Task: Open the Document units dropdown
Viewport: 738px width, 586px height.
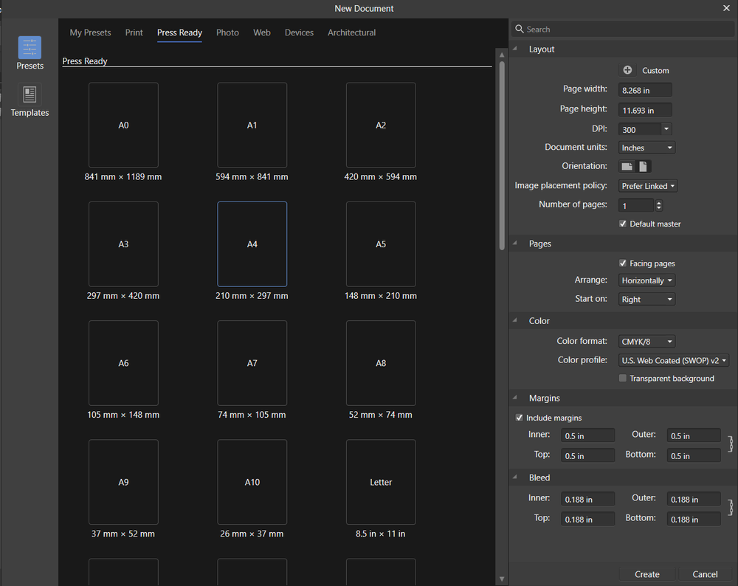Action: coord(646,148)
